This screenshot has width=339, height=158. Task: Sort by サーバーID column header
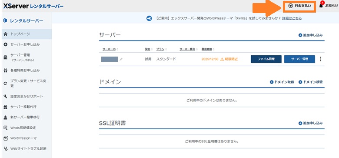coord(110,49)
